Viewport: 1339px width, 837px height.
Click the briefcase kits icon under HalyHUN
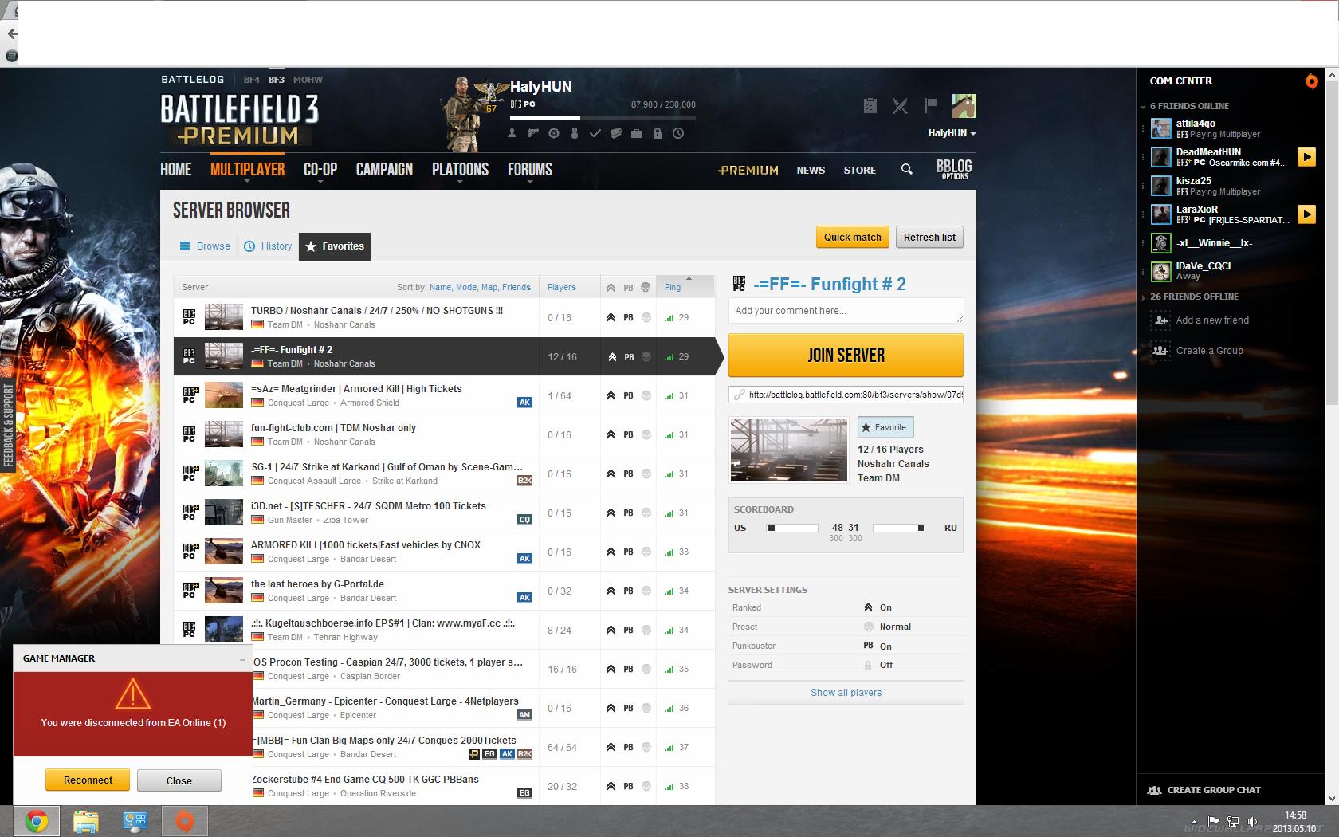[x=637, y=133]
